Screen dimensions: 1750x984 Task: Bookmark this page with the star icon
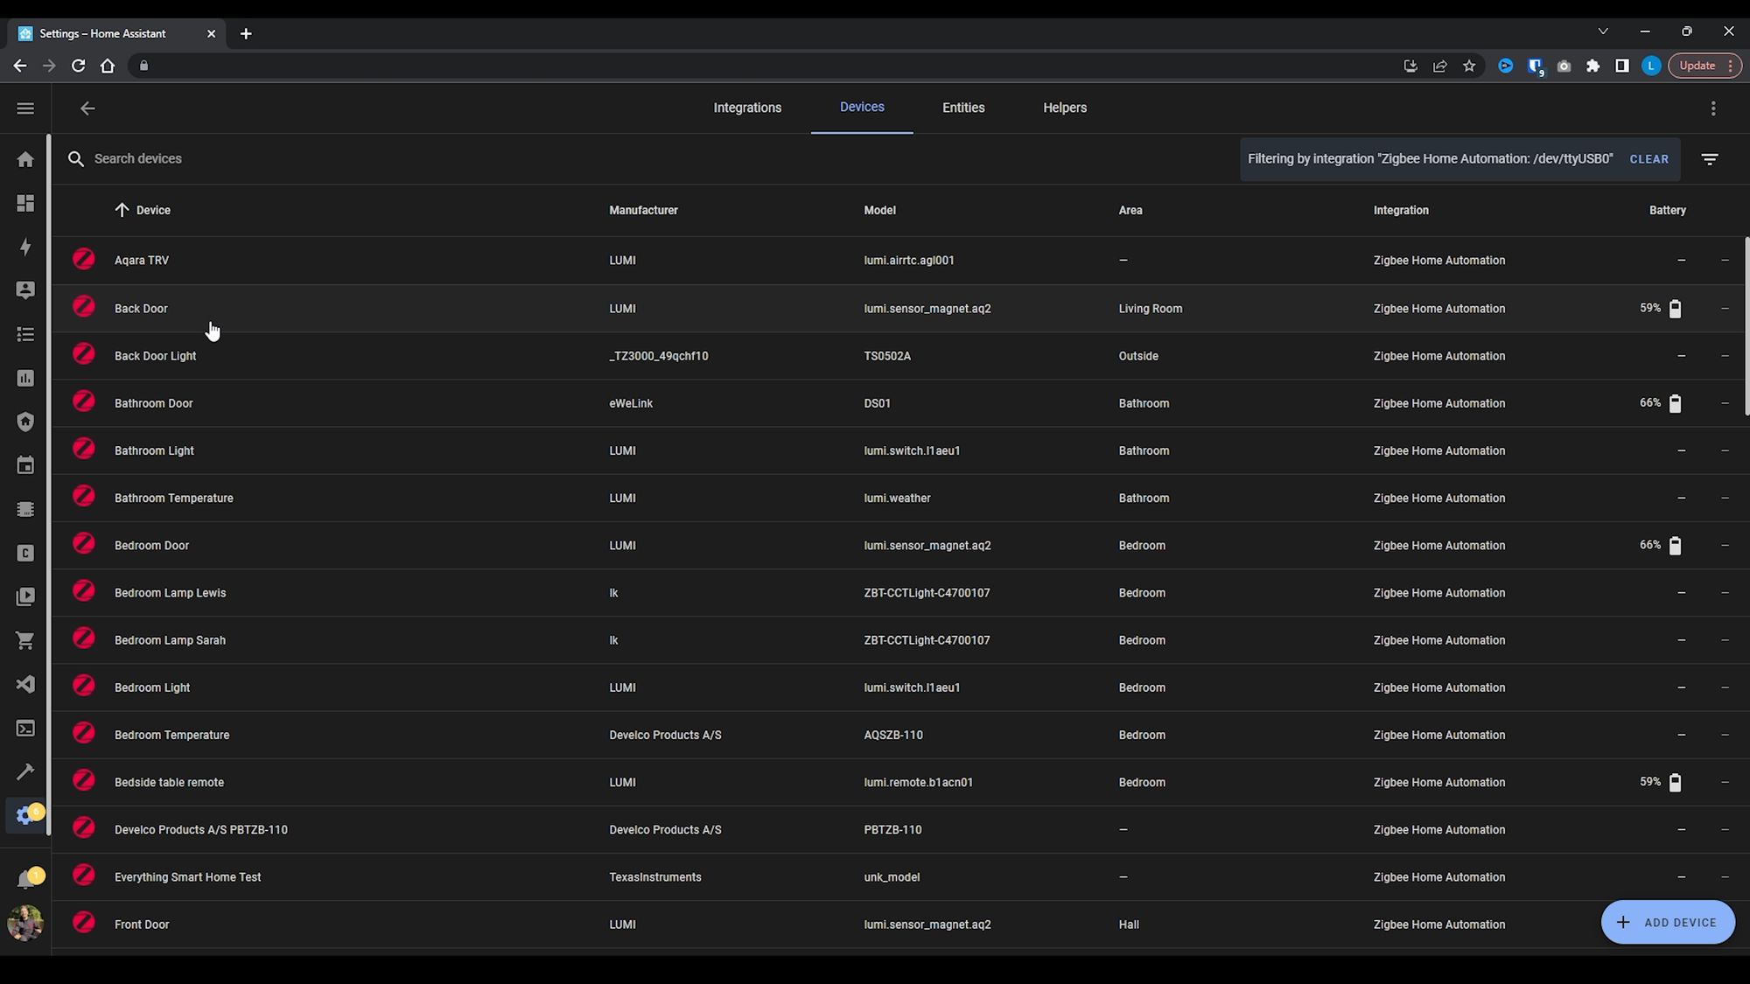[1469, 66]
